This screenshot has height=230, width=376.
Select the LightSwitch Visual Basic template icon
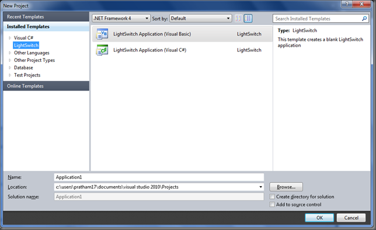102,34
